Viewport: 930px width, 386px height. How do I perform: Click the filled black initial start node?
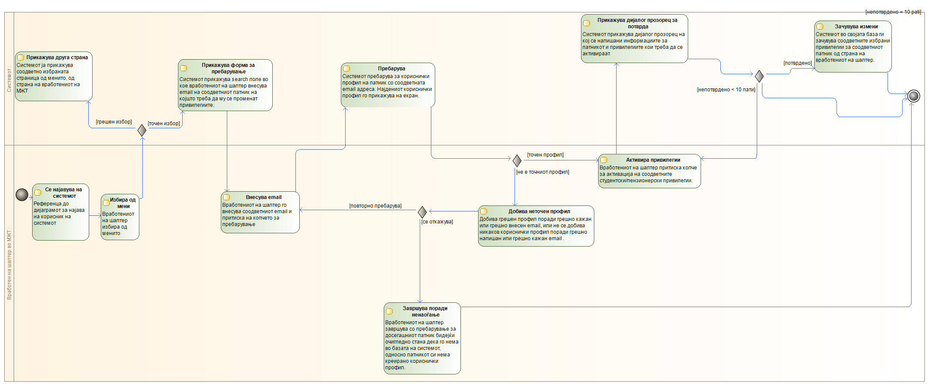click(x=22, y=195)
